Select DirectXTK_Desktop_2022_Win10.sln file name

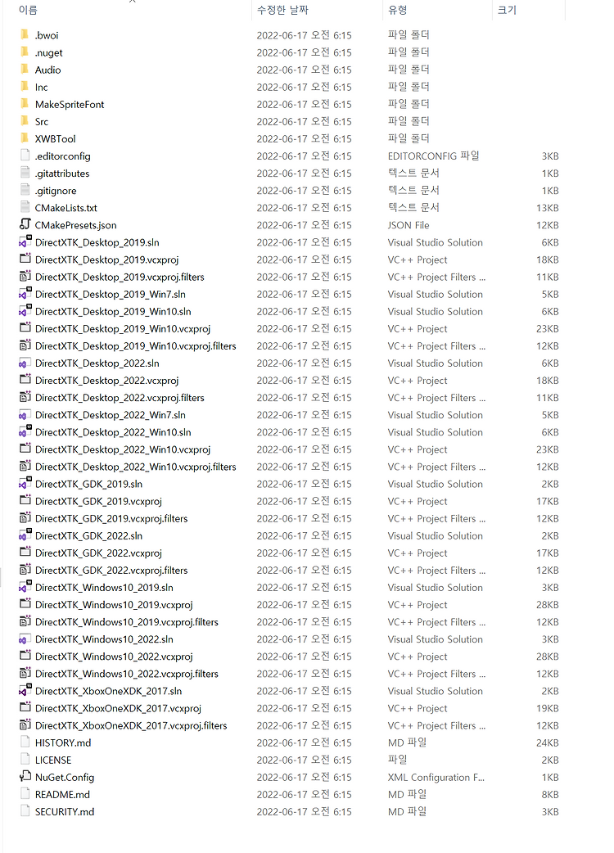[113, 432]
